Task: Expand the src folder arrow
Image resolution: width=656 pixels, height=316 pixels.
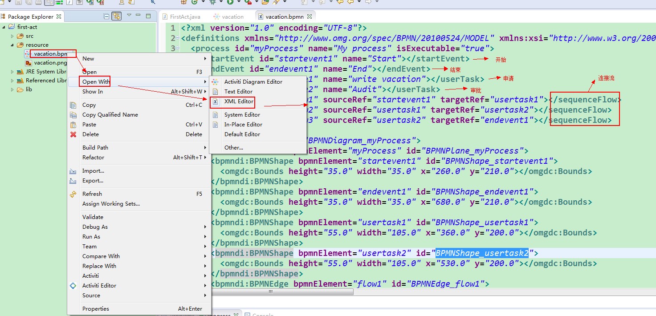Action: [12, 36]
